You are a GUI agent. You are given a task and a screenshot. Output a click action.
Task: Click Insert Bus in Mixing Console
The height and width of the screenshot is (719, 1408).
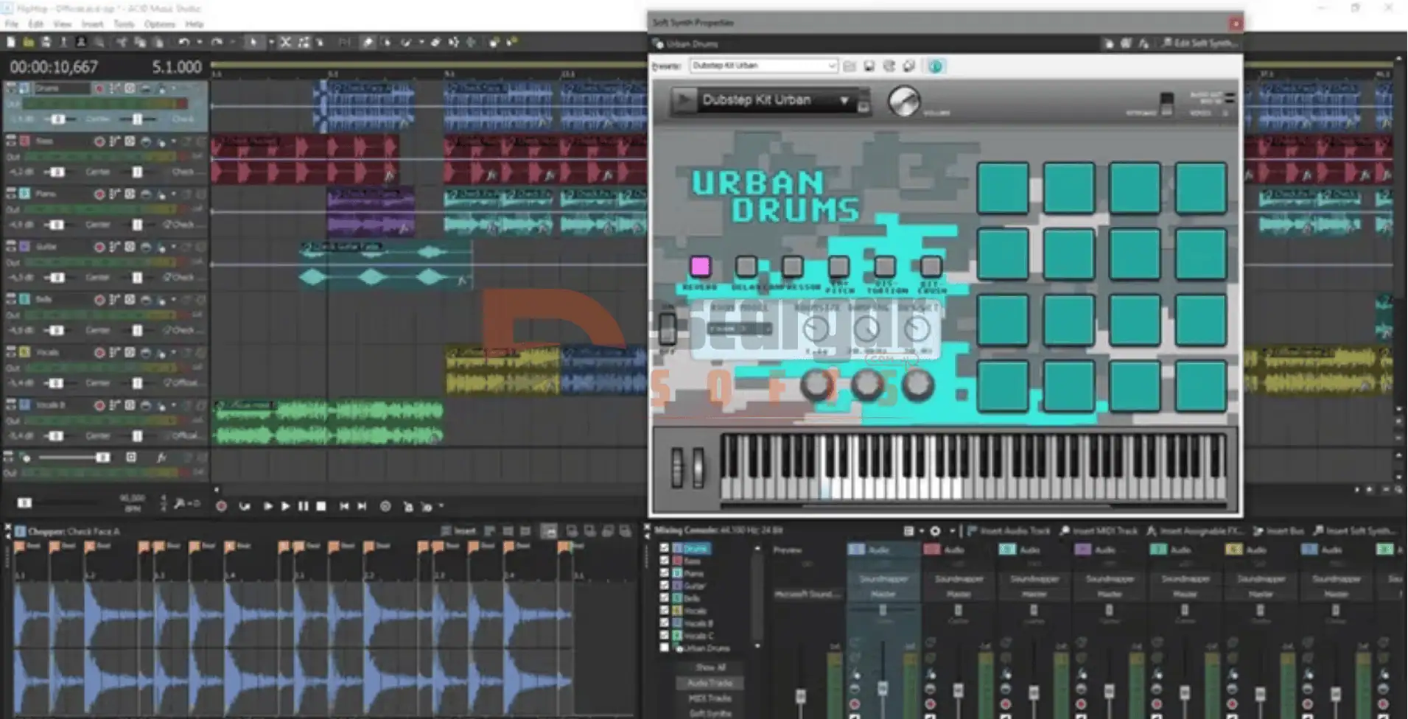[1278, 530]
